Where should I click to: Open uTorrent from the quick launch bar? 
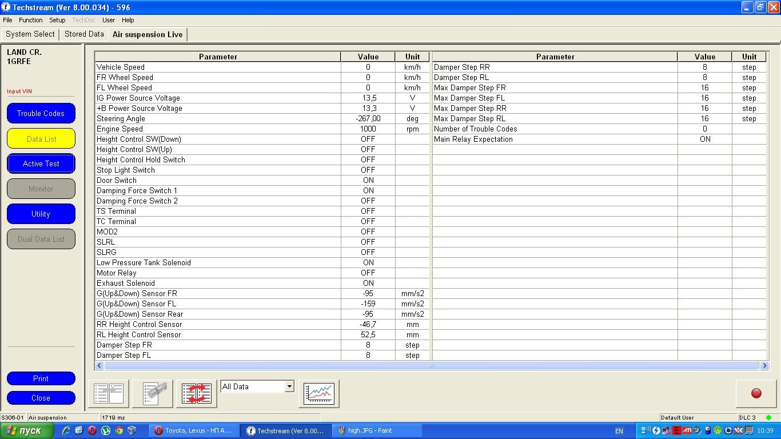(x=106, y=430)
